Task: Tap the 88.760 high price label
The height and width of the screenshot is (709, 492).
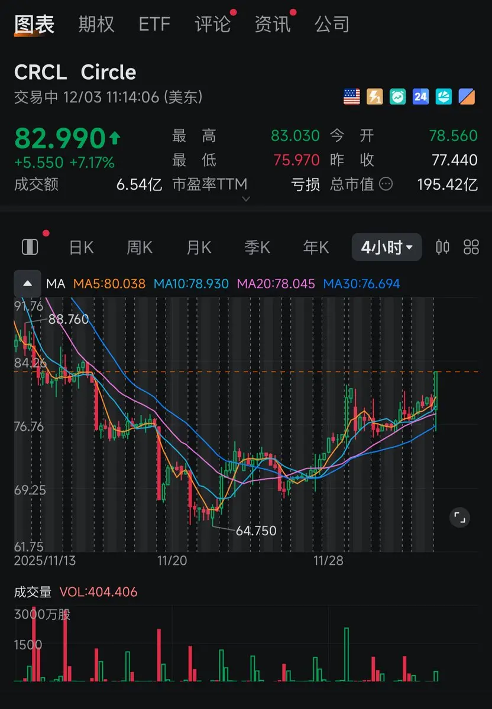Action: [x=69, y=319]
